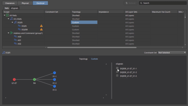The image size is (188, 106).
Task: Select the blue X1-1 terminal node
Action: tap(55, 73)
